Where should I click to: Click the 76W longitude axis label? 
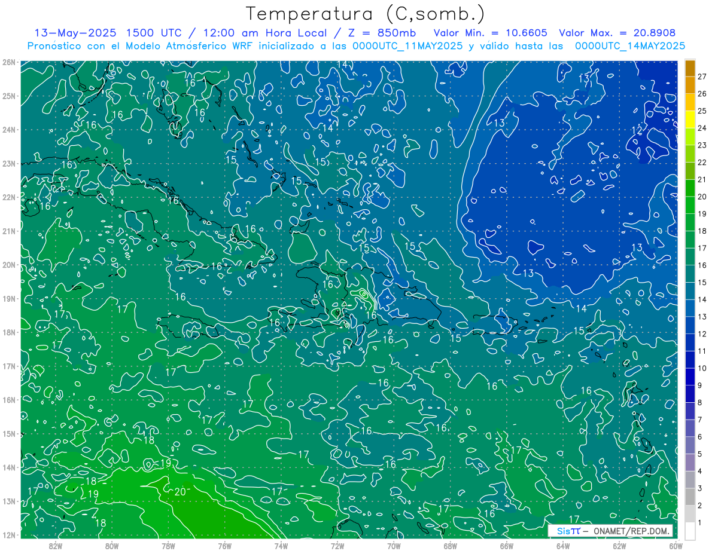tap(224, 545)
